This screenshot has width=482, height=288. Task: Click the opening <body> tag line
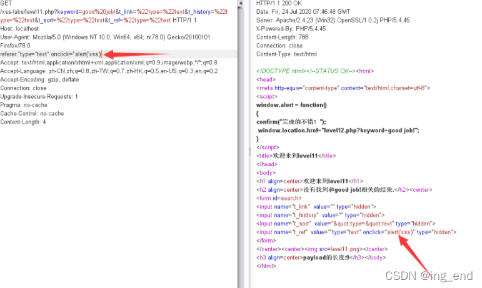266,173
